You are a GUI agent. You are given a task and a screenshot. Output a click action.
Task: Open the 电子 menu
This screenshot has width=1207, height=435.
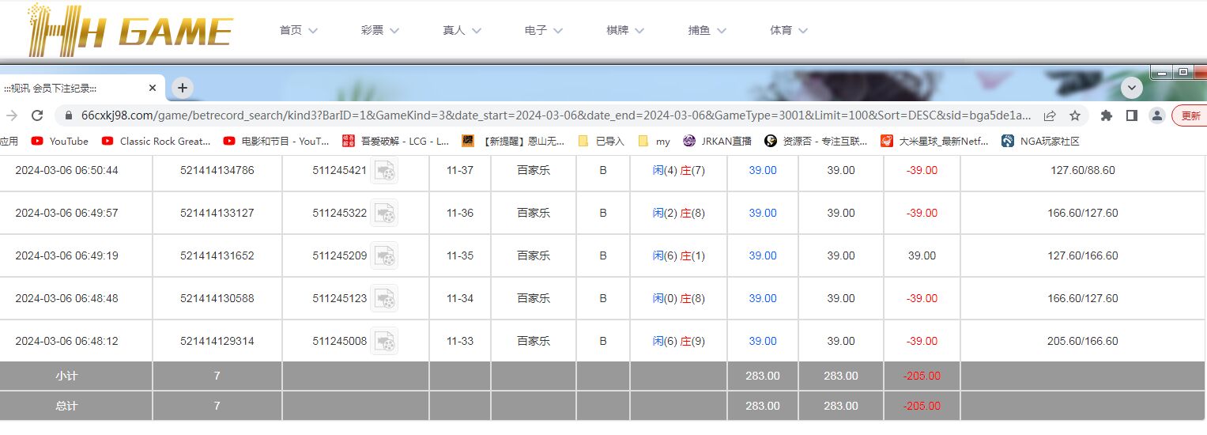tap(543, 30)
